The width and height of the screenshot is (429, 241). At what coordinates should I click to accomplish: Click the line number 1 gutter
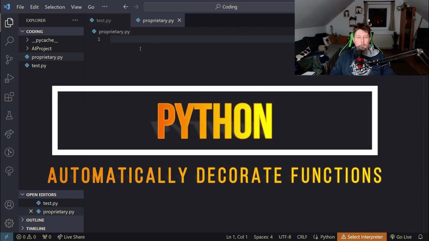[x=99, y=39]
